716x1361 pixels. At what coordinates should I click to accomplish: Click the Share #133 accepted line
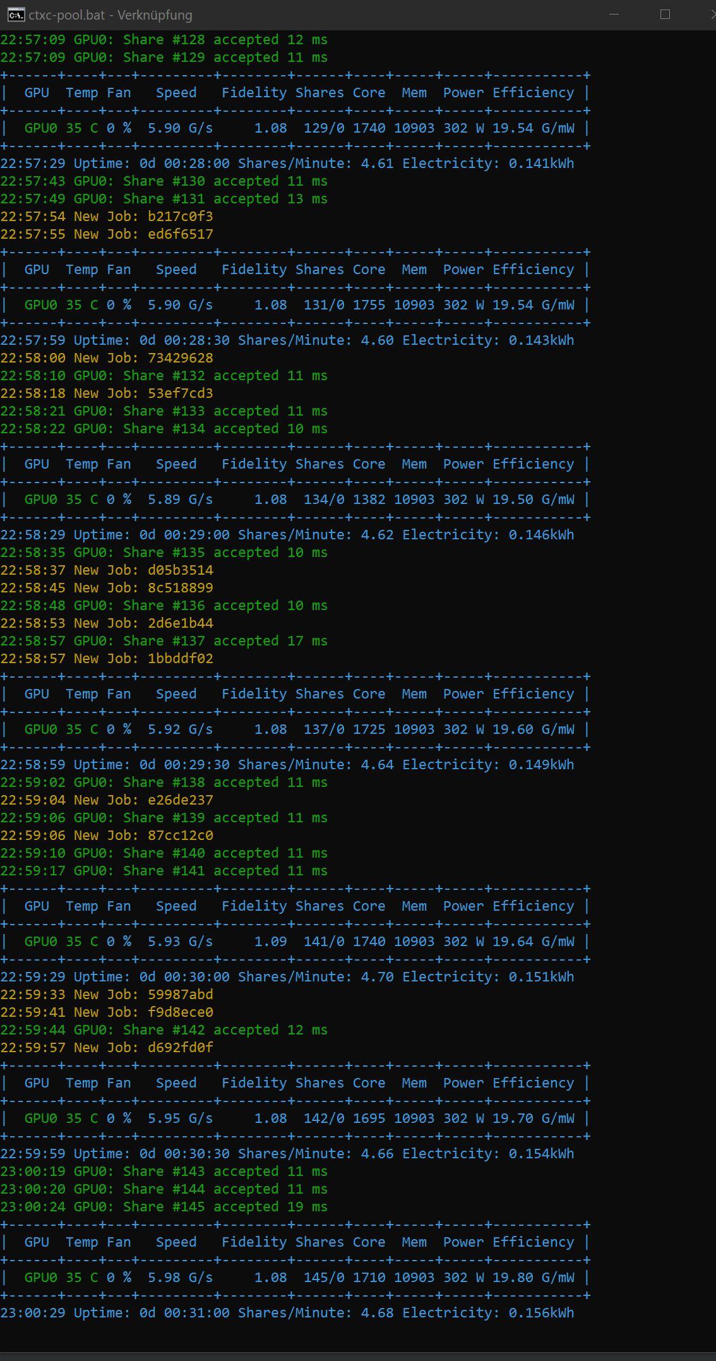pyautogui.click(x=164, y=411)
